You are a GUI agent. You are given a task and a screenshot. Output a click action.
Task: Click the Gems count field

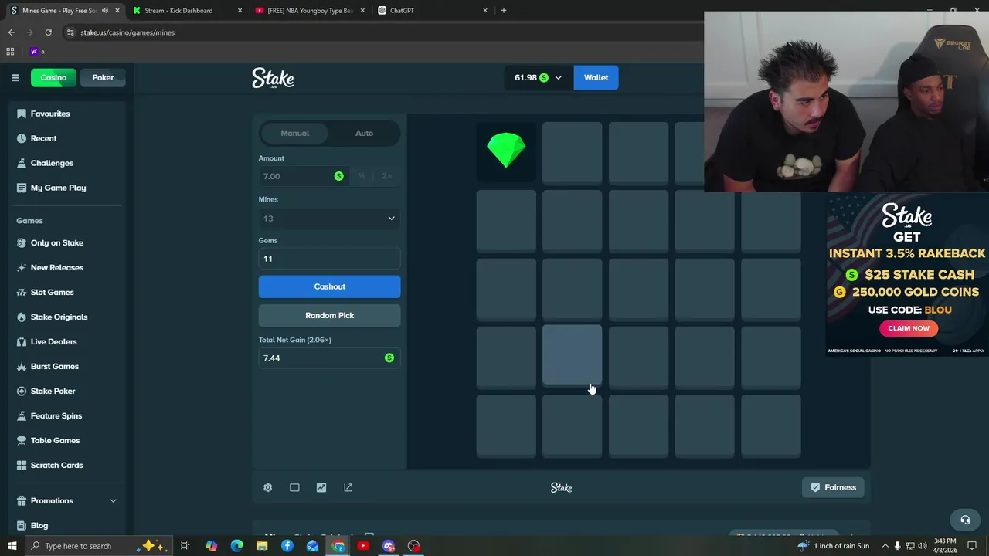(329, 259)
